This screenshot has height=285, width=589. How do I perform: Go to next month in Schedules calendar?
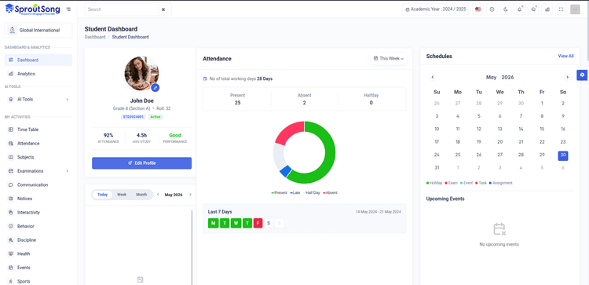pyautogui.click(x=567, y=77)
